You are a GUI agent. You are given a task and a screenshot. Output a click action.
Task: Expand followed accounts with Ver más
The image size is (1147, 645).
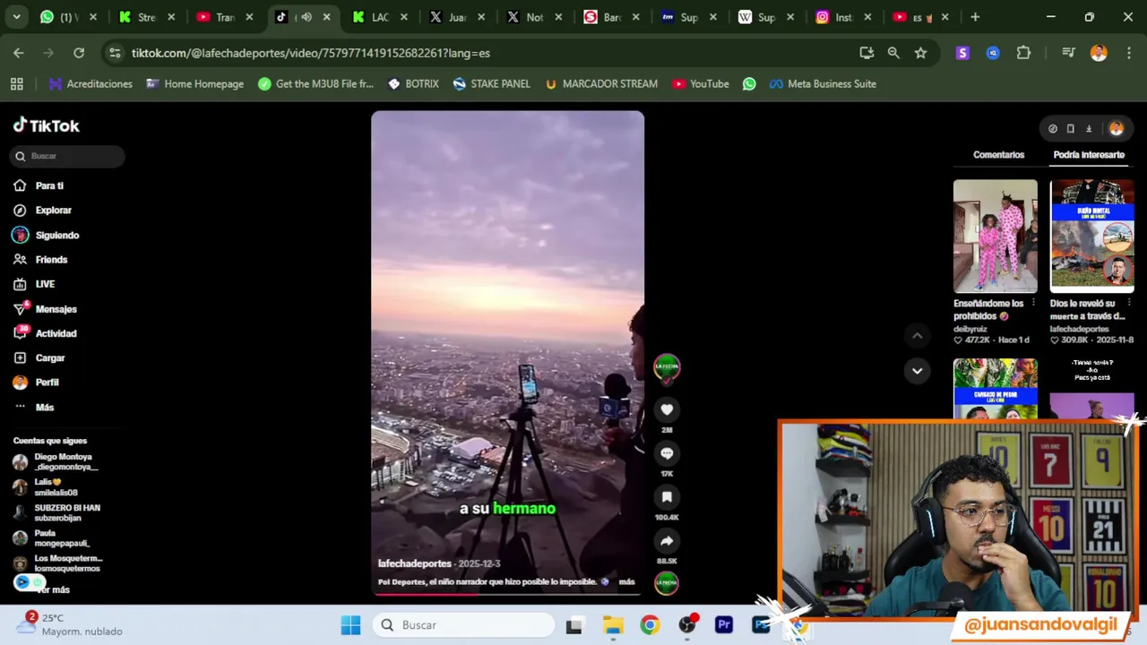[x=52, y=589]
